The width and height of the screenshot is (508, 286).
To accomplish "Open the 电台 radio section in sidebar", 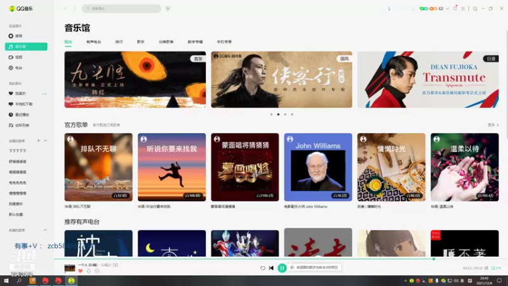I will pyautogui.click(x=15, y=68).
